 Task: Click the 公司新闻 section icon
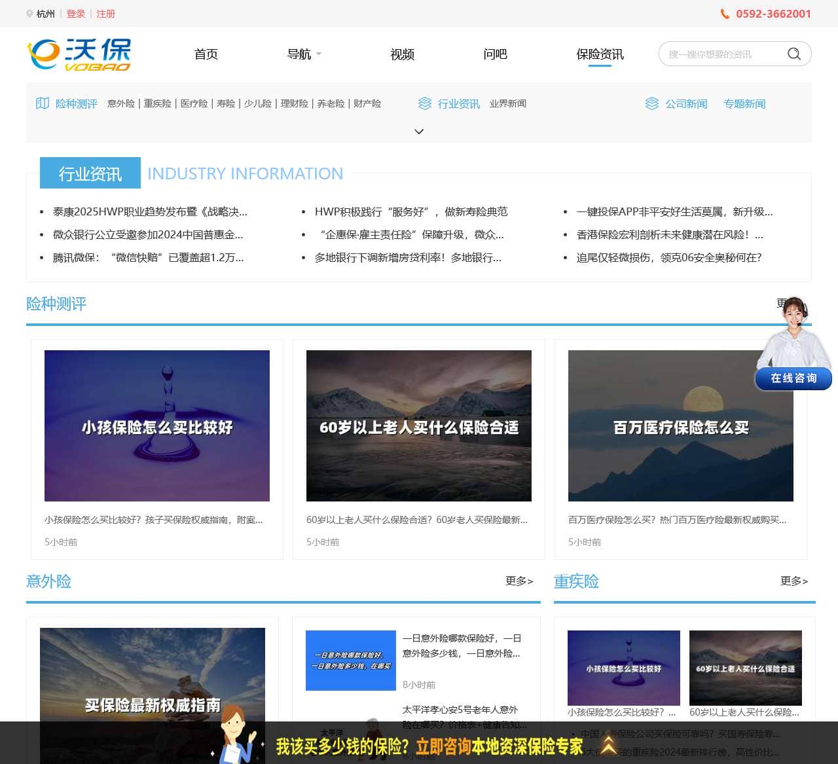point(652,103)
